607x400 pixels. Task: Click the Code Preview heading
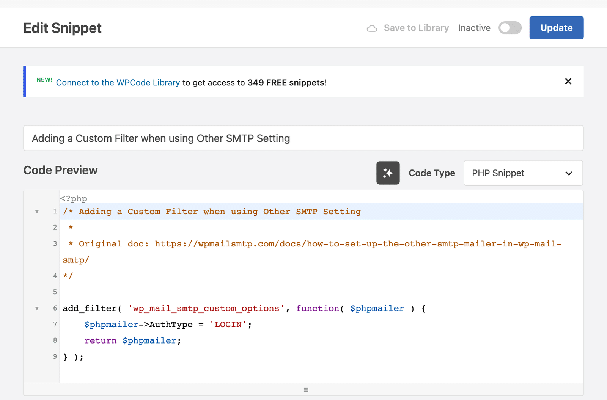(x=61, y=170)
